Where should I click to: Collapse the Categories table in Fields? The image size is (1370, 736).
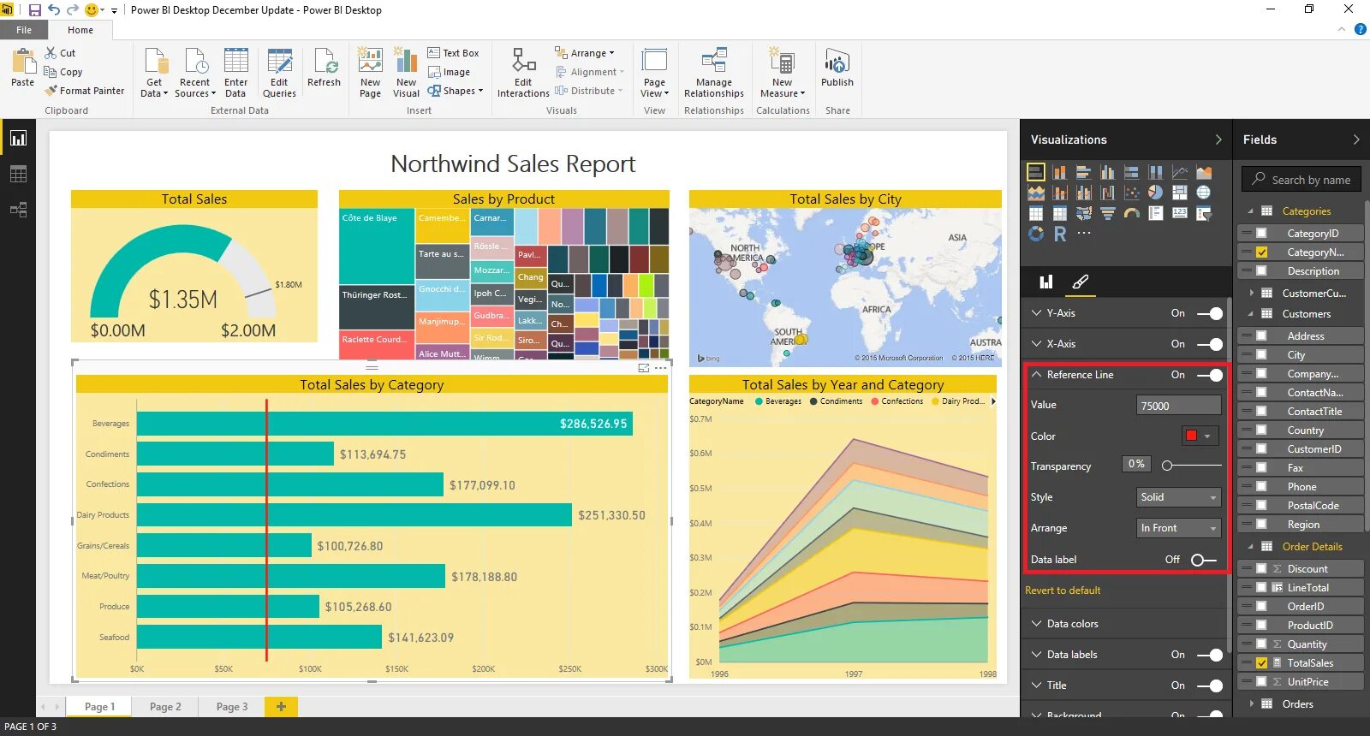1250,211
